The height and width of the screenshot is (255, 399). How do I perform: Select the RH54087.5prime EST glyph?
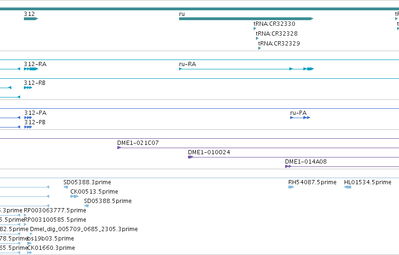291,187
